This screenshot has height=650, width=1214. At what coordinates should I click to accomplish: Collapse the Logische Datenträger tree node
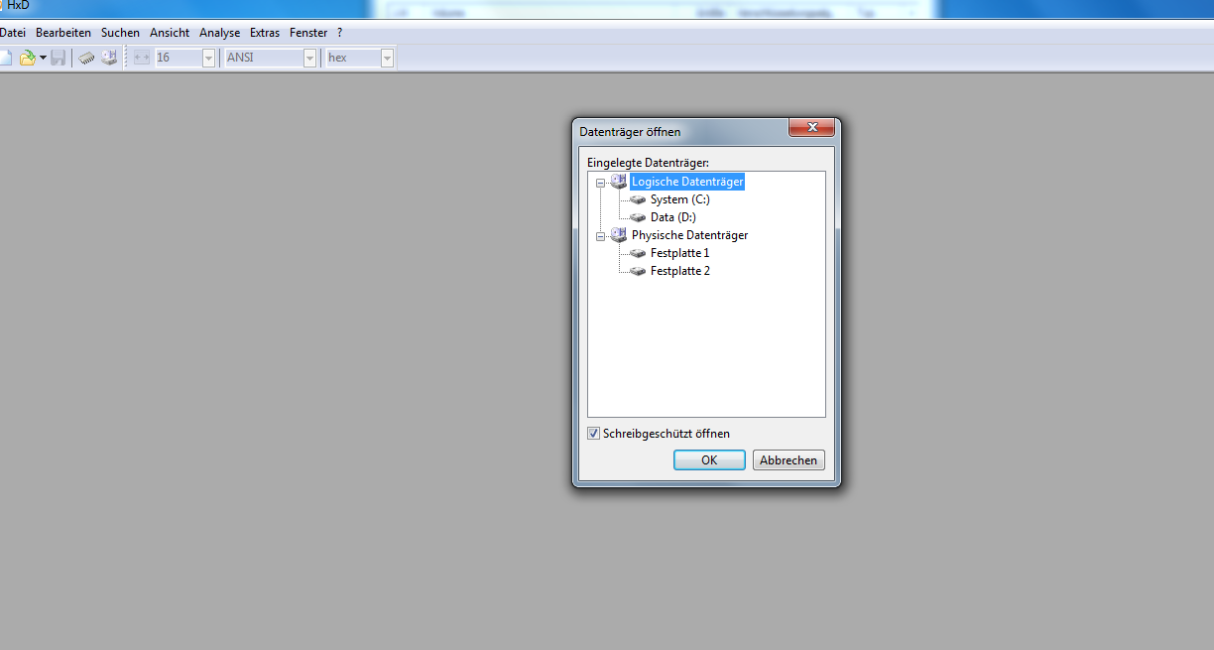coord(600,183)
